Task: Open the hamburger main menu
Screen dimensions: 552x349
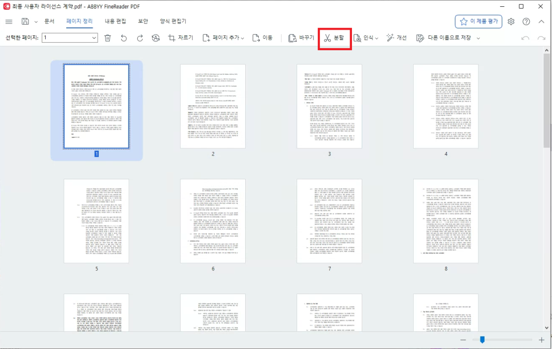Action: tap(9, 22)
